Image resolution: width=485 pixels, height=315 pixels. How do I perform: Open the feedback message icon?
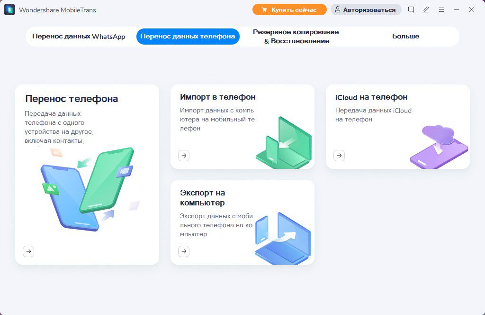point(411,9)
